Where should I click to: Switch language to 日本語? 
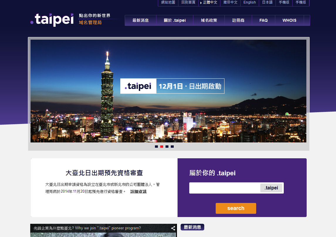pos(267,2)
